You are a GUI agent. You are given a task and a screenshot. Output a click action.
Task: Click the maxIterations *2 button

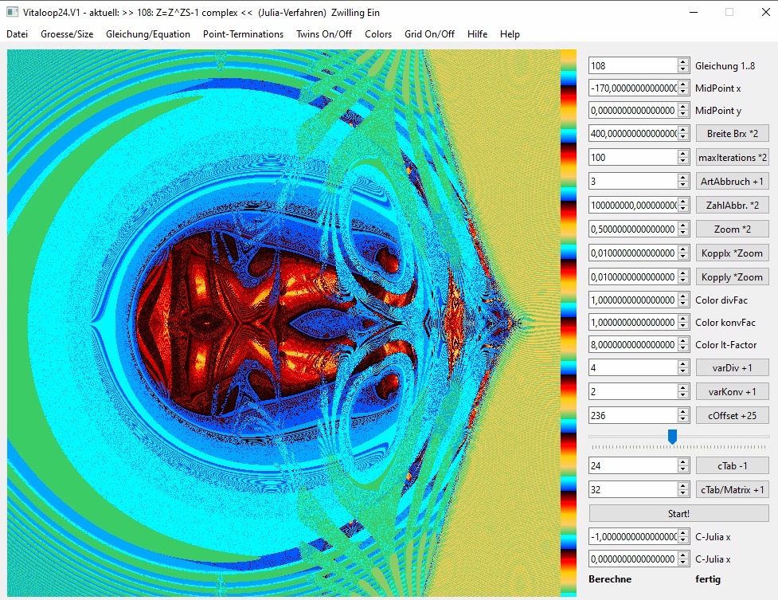tap(733, 158)
